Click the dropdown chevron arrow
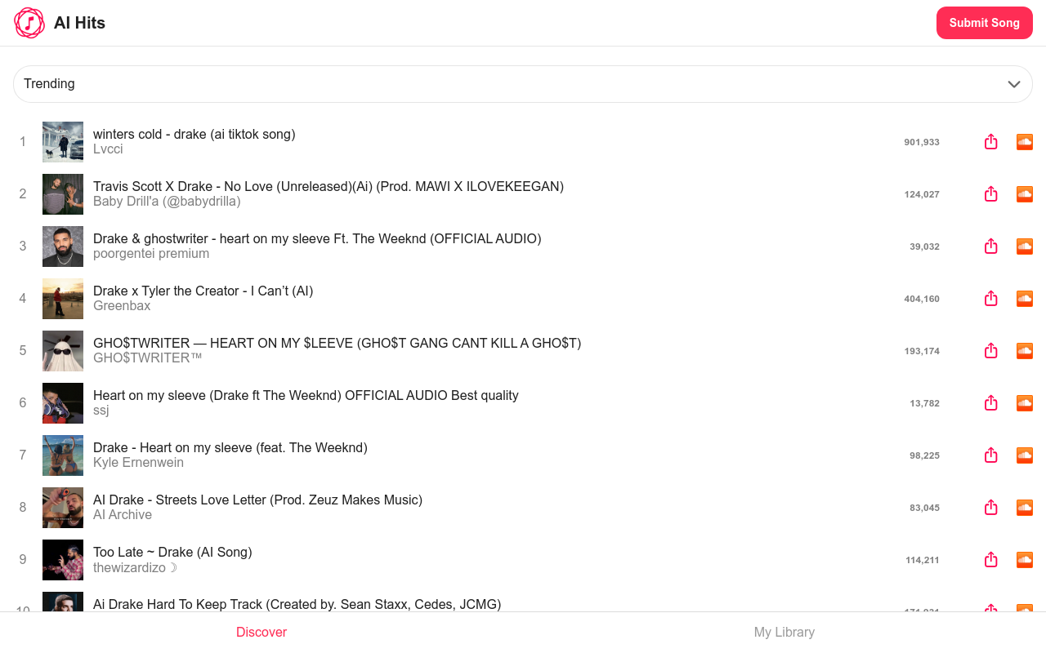Viewport: 1046px width, 653px height. [1014, 84]
